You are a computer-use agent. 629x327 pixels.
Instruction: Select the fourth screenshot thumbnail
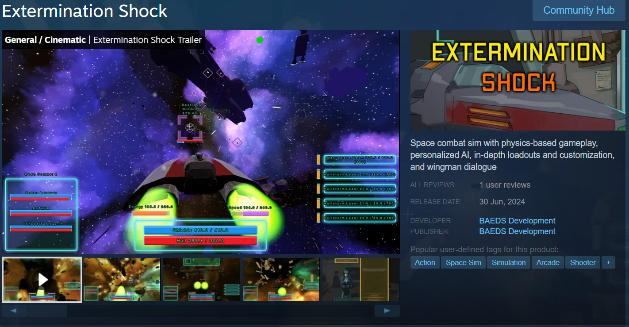point(281,280)
